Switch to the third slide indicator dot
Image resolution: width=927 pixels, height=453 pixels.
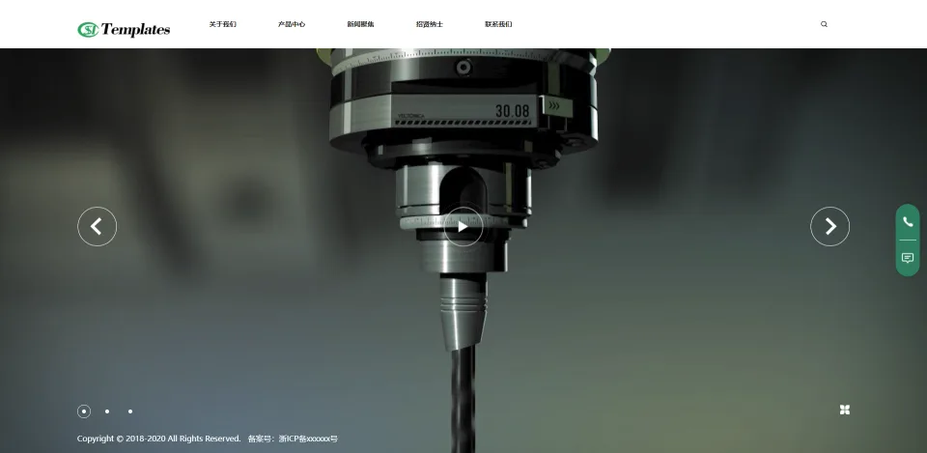130,411
